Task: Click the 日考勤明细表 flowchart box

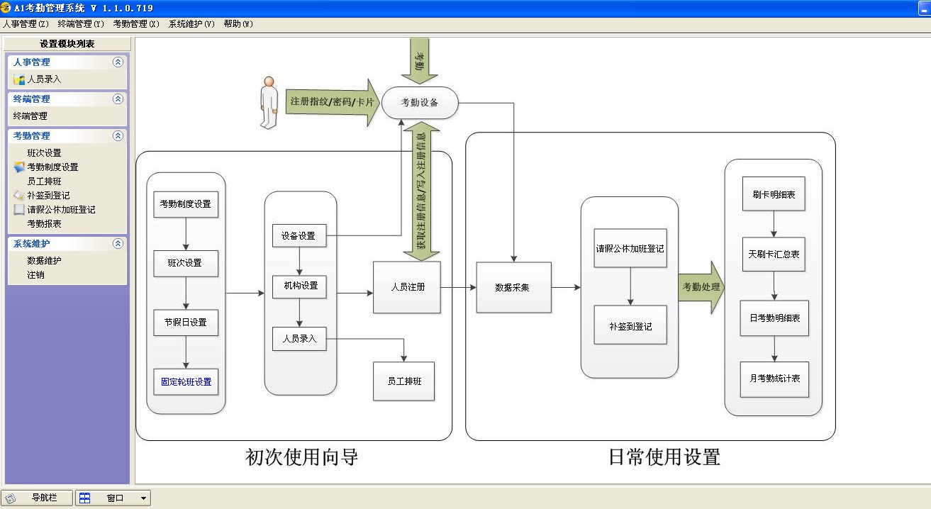Action: click(x=774, y=318)
